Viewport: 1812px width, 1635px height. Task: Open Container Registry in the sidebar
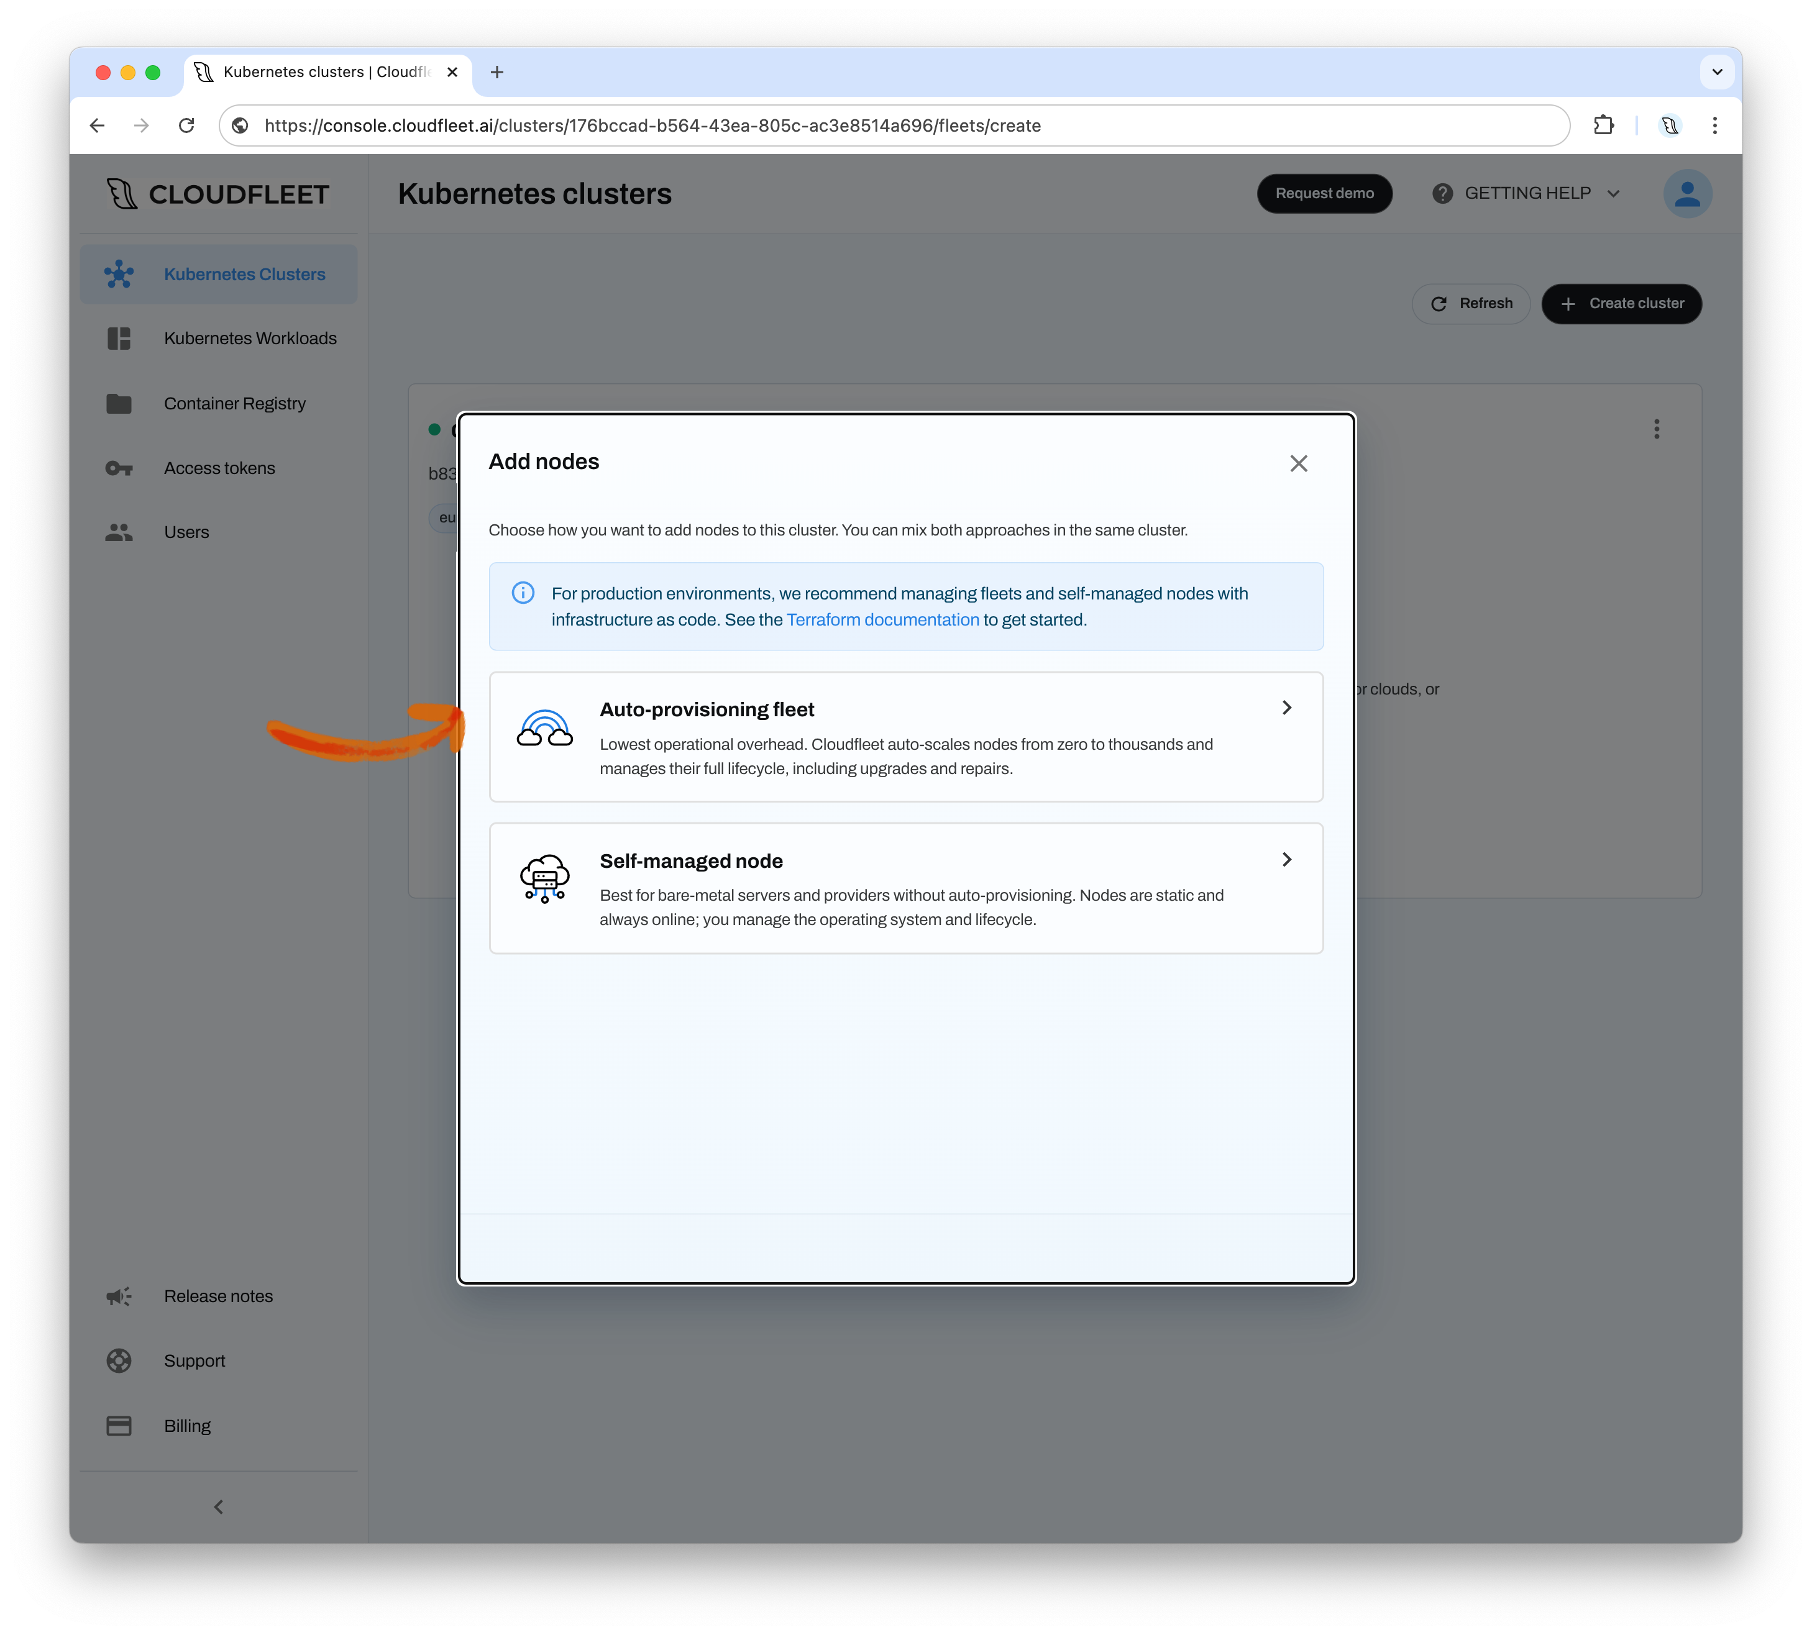[218, 403]
